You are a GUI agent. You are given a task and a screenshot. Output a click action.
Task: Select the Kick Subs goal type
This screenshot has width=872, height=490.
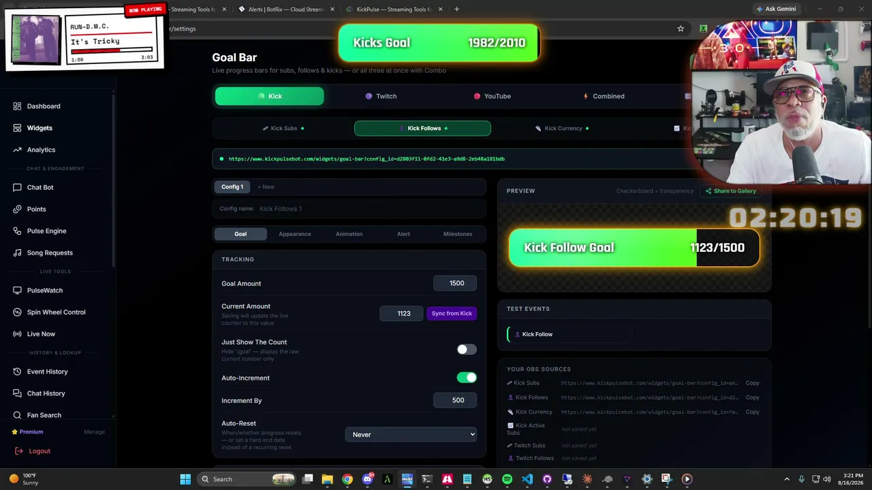283,128
